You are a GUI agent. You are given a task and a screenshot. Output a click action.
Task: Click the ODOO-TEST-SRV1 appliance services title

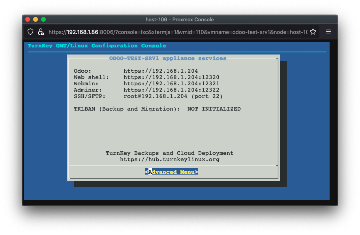[168, 58]
